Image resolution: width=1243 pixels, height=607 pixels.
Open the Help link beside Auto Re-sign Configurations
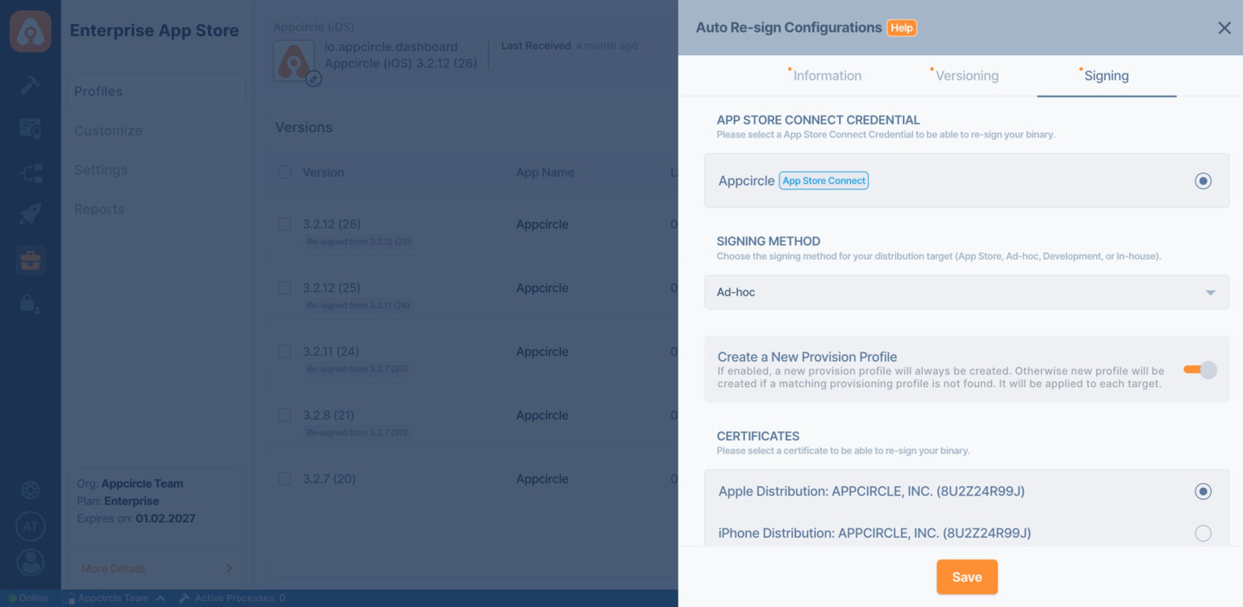pyautogui.click(x=901, y=27)
